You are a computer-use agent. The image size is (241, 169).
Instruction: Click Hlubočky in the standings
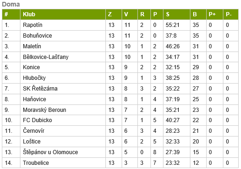coord(34,78)
